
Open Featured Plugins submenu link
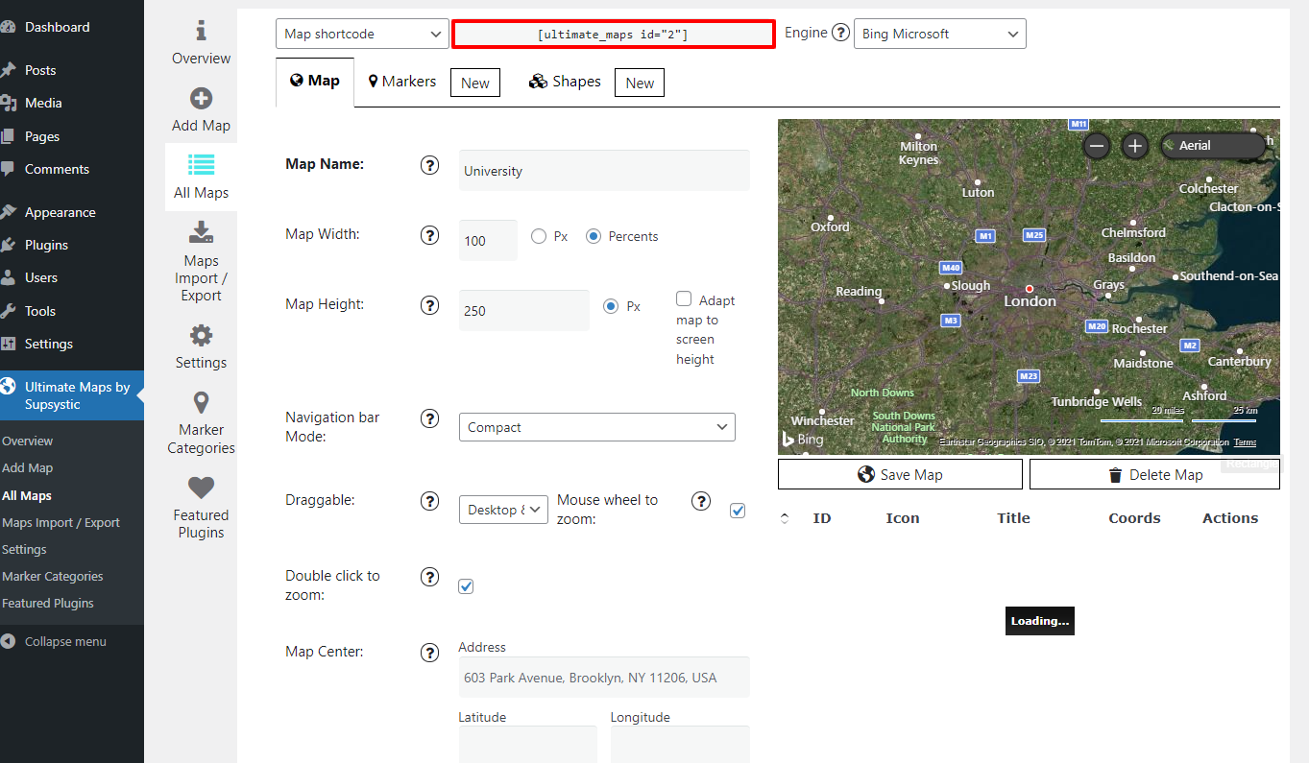[x=48, y=604]
